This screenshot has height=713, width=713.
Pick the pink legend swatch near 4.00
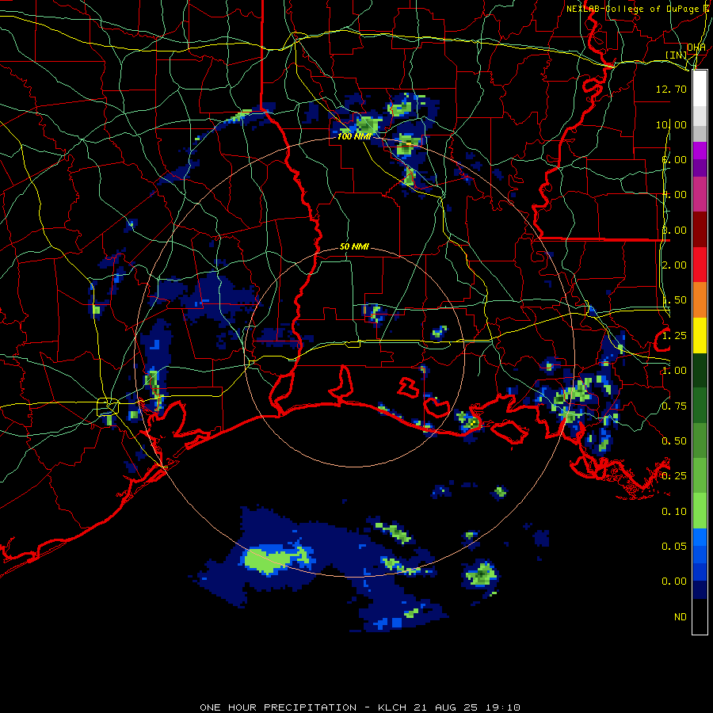point(700,194)
